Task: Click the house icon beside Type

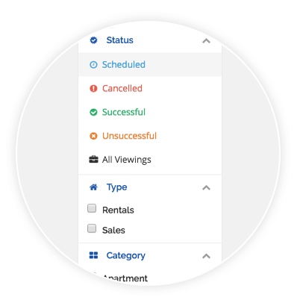Action: pyautogui.click(x=93, y=187)
